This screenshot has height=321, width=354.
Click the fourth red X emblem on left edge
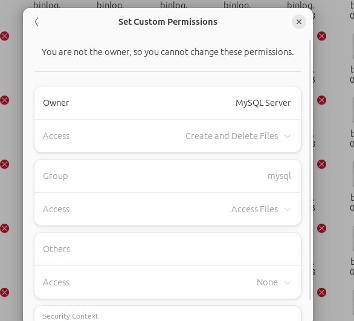click(x=4, y=228)
